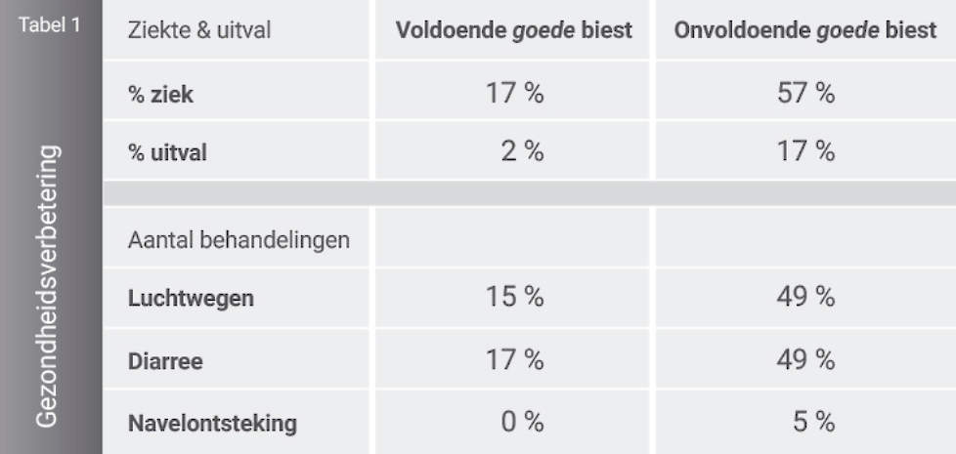Click the "Ziekte & uitval" header cell
This screenshot has width=956, height=454.
click(199, 30)
